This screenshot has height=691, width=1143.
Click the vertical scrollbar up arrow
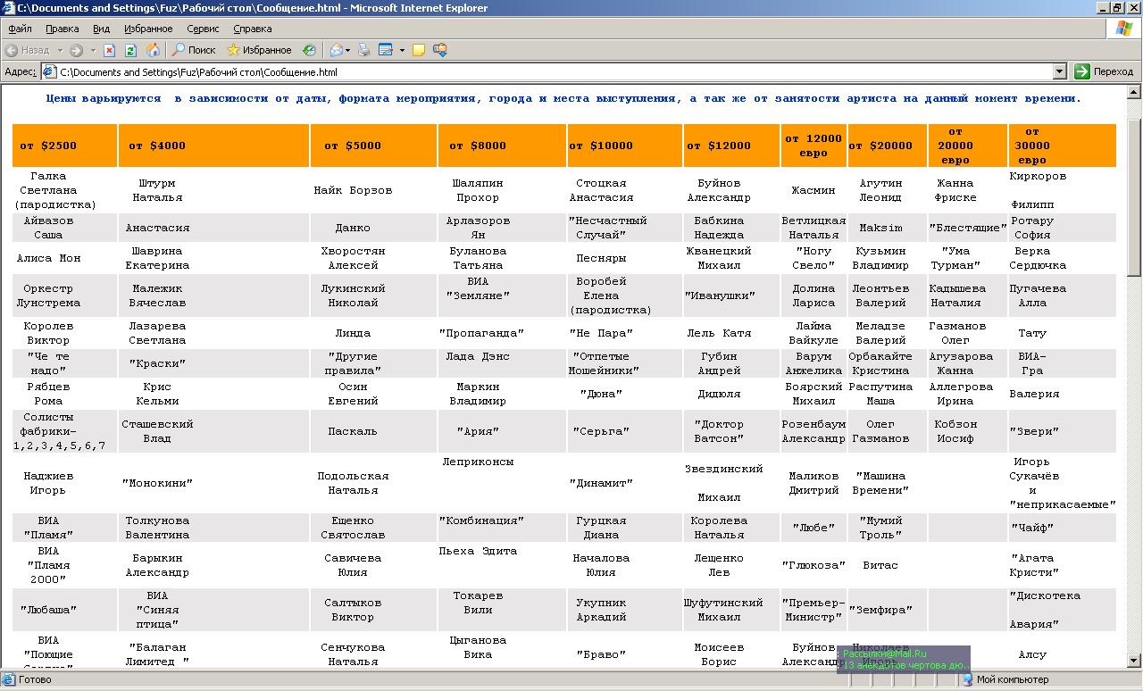pyautogui.click(x=1135, y=92)
